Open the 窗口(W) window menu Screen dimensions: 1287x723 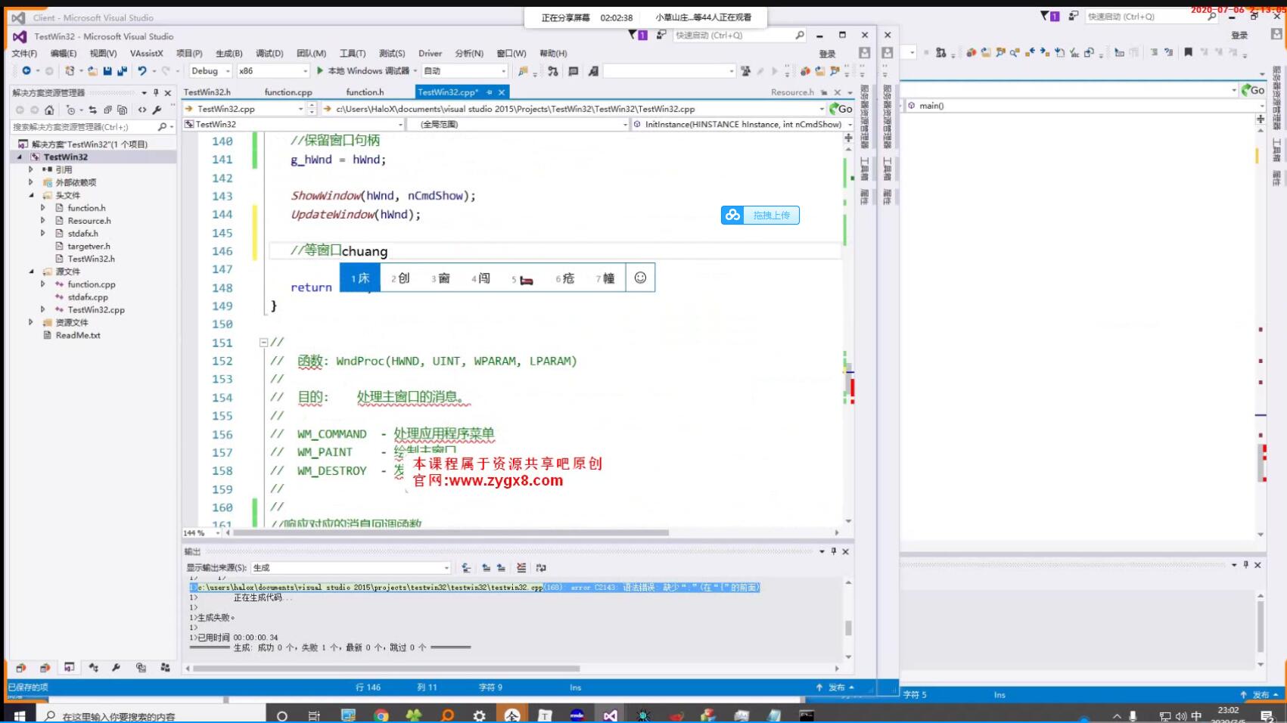point(511,53)
